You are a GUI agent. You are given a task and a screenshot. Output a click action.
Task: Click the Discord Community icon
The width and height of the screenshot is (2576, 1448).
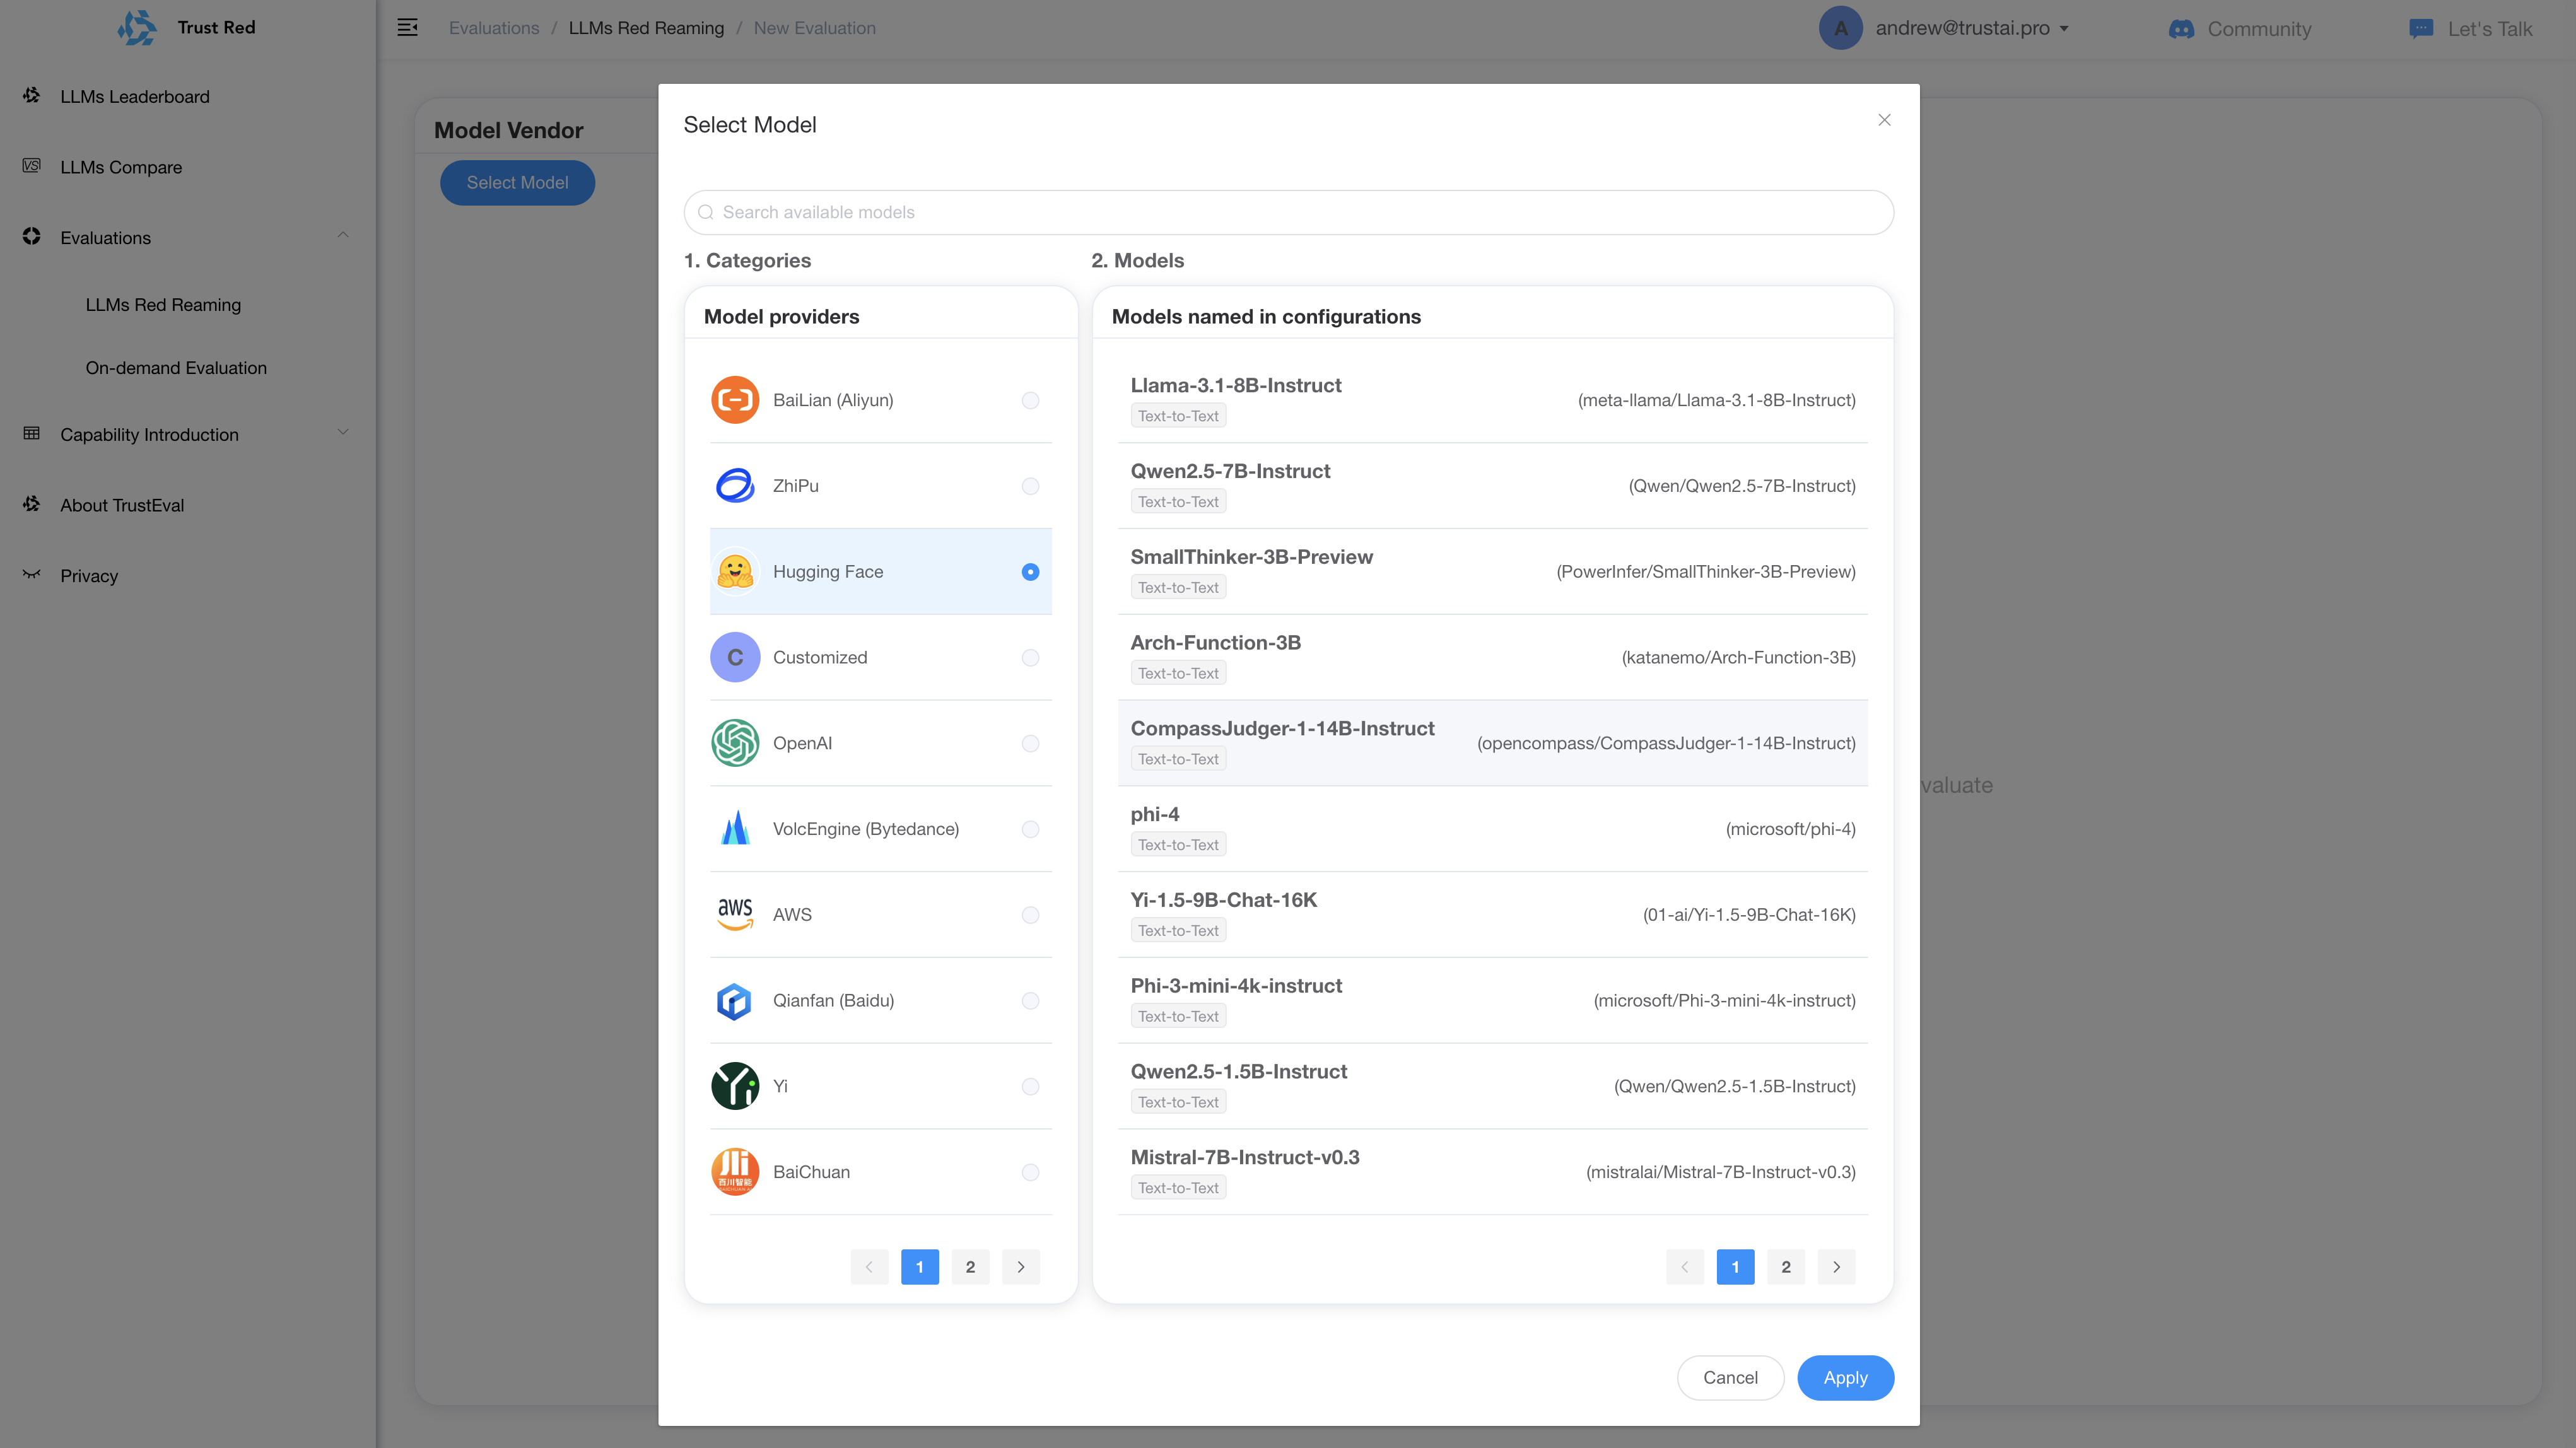[x=2181, y=29]
